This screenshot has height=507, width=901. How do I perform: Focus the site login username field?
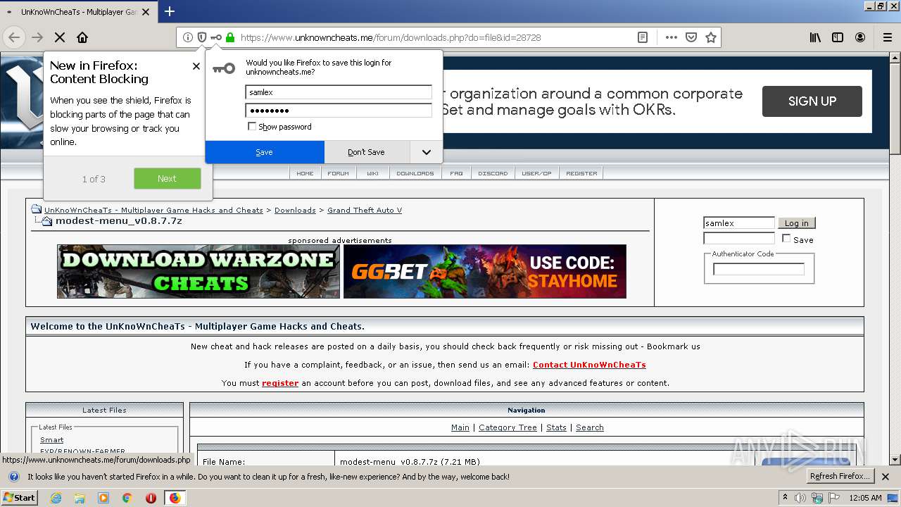pos(739,223)
